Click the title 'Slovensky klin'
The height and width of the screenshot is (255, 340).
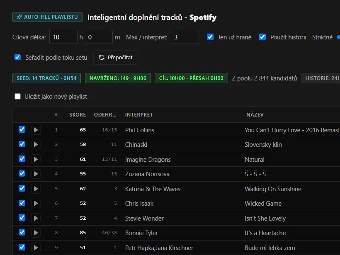(263, 145)
